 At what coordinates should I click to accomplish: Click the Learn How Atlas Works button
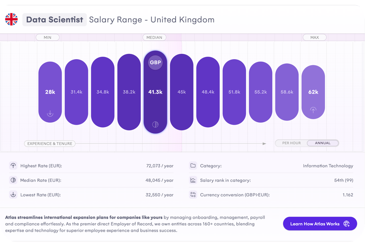tap(320, 224)
